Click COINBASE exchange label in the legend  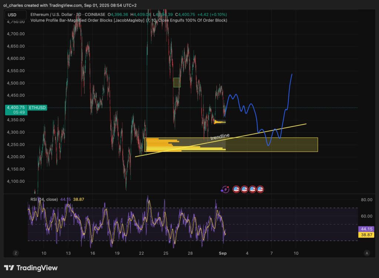click(x=95, y=15)
